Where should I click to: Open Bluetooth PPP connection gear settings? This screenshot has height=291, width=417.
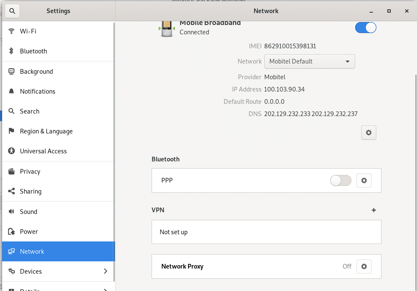point(364,180)
